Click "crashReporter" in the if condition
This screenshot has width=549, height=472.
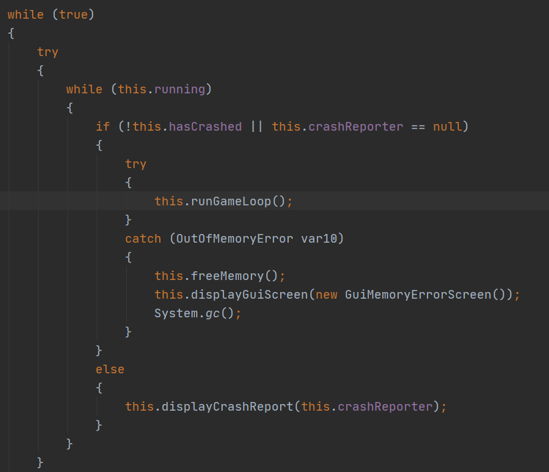[356, 127]
